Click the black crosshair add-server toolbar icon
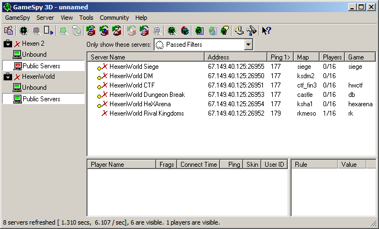Viewport: 379px width, 229px height. tap(24, 31)
